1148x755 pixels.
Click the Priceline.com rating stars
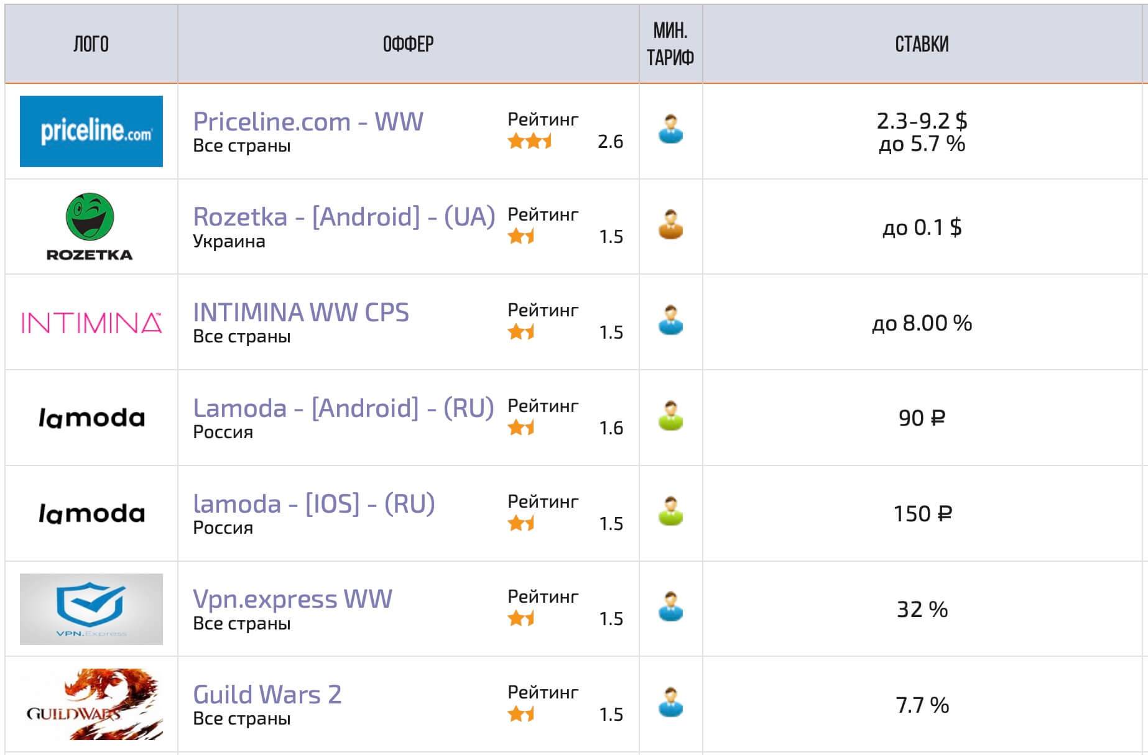(529, 142)
